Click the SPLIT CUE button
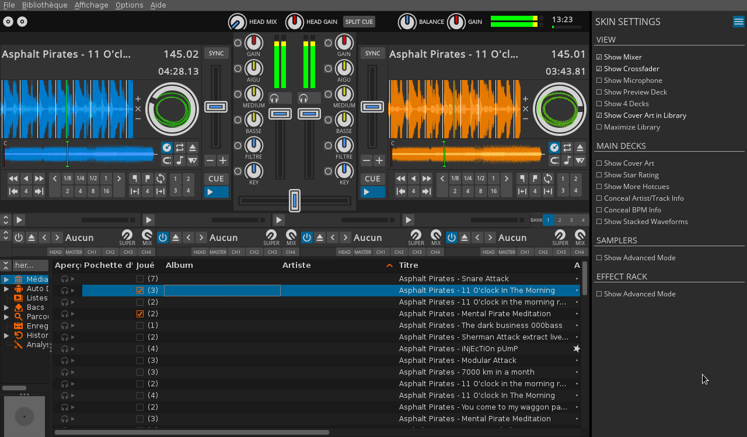The height and width of the screenshot is (437, 747). tap(359, 22)
